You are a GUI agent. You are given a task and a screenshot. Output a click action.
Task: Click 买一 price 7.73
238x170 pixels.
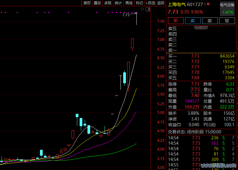click(x=195, y=56)
